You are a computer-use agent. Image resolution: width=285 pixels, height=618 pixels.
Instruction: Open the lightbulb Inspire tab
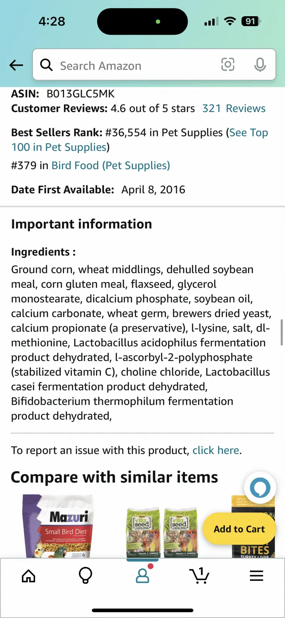85,576
